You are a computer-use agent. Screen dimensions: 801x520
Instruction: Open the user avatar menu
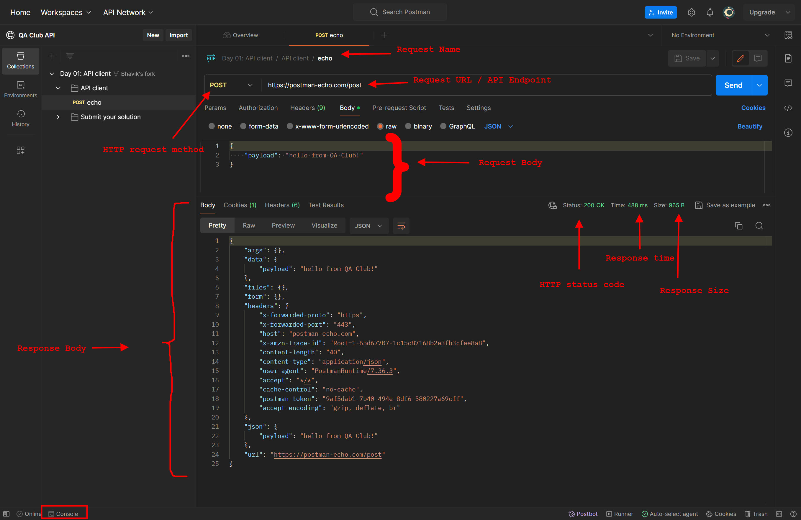tap(729, 12)
